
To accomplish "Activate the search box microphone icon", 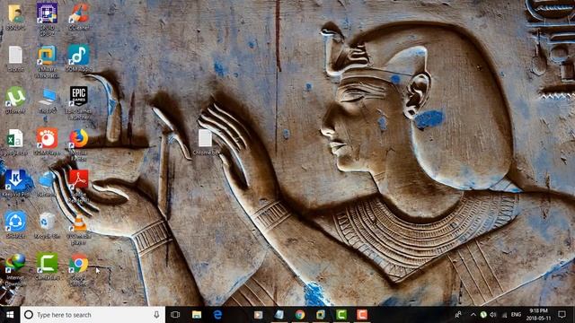I will click(x=156, y=315).
